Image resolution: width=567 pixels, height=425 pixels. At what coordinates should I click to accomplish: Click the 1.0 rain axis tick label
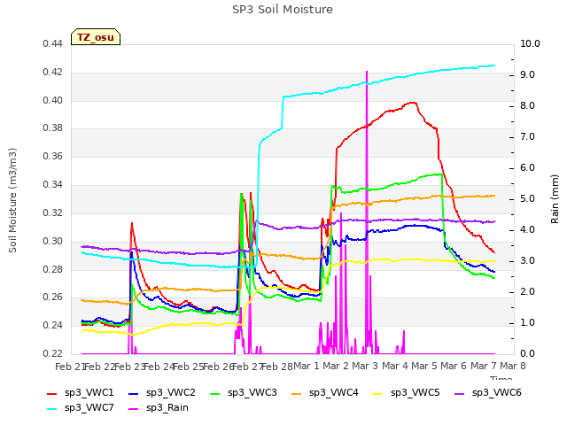528,322
